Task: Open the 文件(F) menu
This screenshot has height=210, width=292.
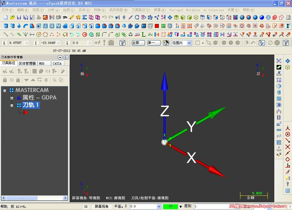Action: coord(7,10)
